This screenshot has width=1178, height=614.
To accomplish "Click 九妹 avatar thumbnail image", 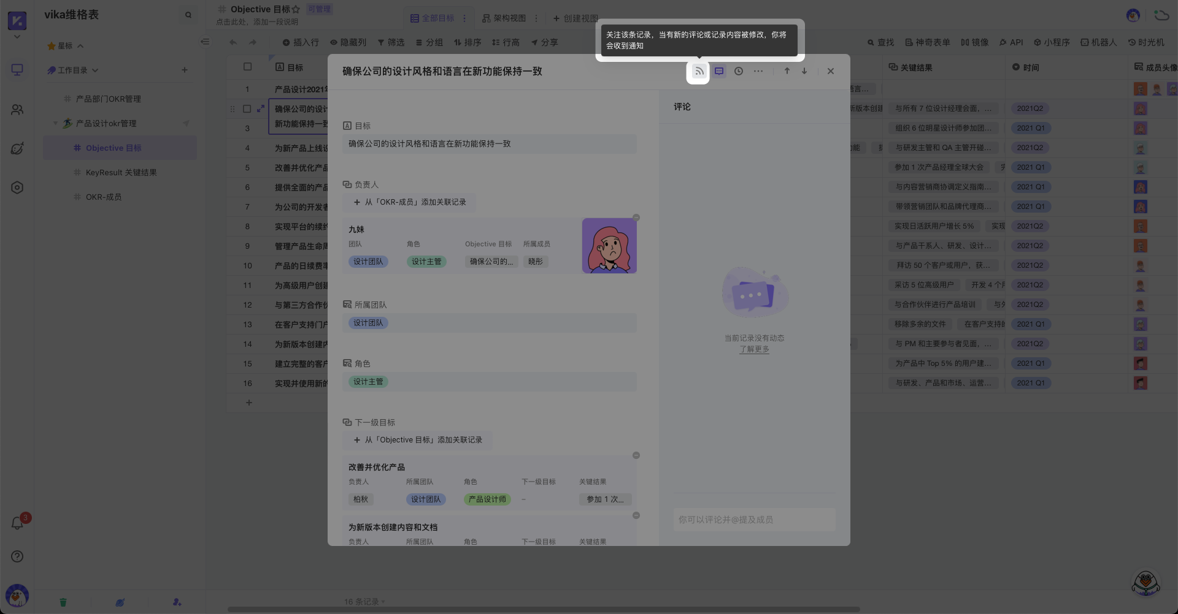I will pyautogui.click(x=609, y=246).
